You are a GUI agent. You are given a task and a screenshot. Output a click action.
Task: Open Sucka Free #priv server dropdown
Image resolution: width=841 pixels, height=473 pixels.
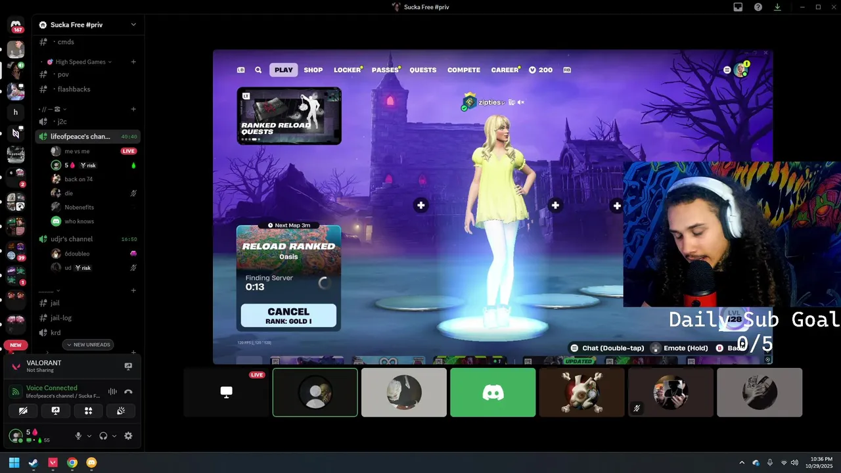coord(133,25)
